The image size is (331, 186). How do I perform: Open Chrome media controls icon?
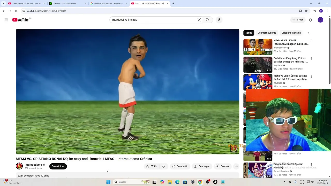tap(315, 11)
